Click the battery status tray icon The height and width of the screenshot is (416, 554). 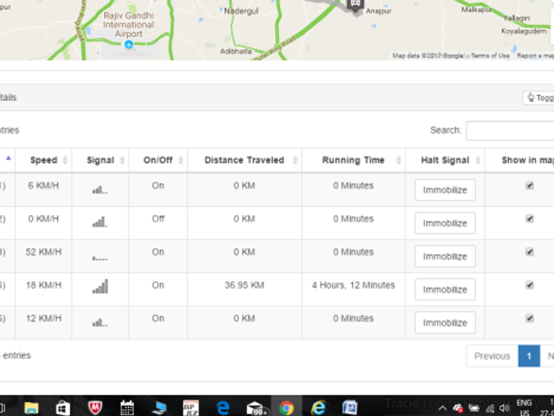point(474,408)
